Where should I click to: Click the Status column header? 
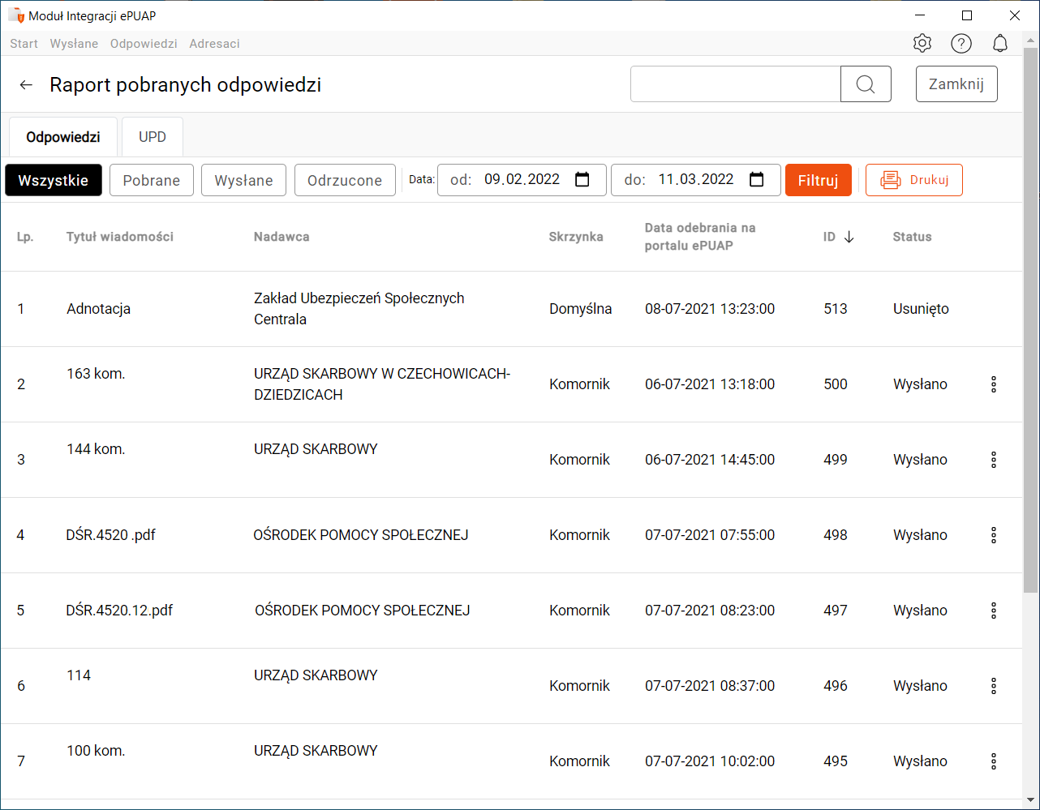point(913,237)
